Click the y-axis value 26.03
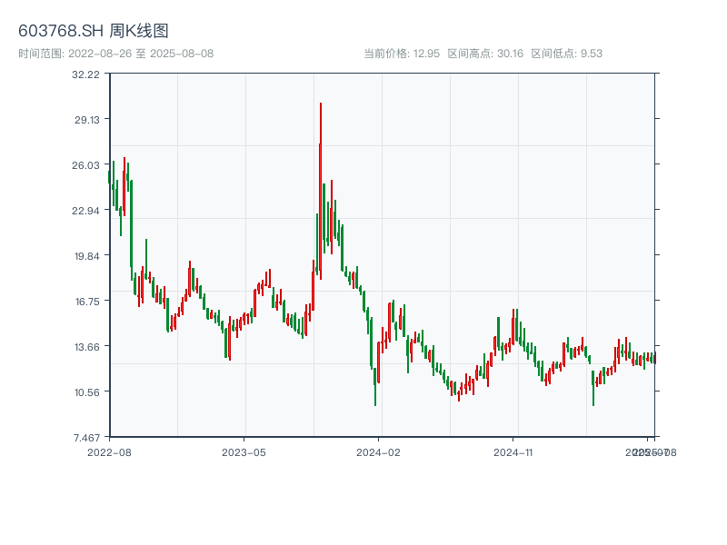This screenshot has height=545, width=727. (85, 165)
